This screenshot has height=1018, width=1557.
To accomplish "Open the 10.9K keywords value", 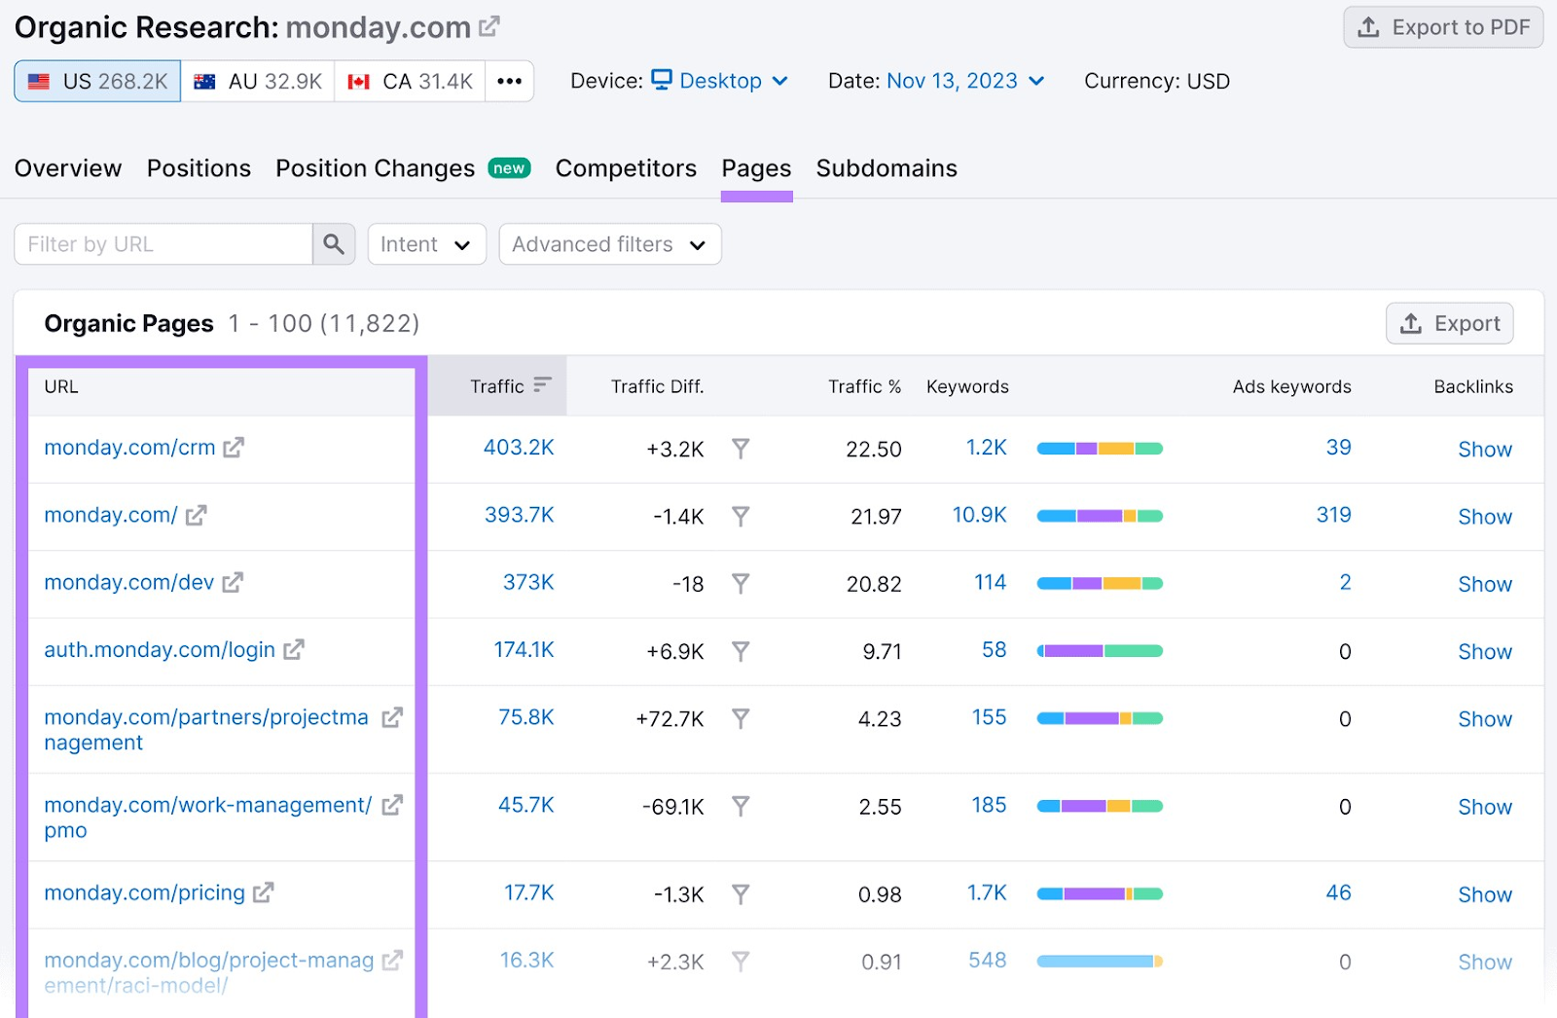I will pyautogui.click(x=979, y=515).
